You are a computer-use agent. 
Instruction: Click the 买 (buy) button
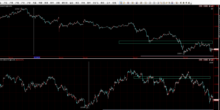click(181, 3)
